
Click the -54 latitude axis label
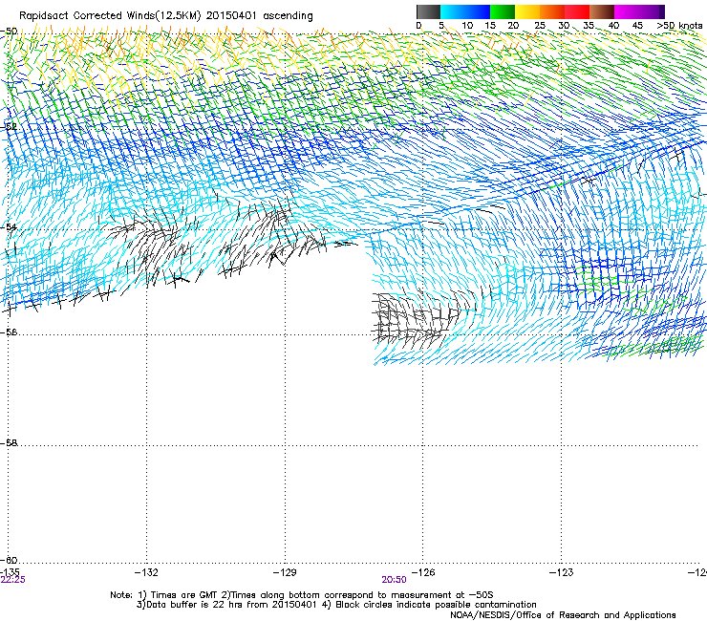pos(9,226)
